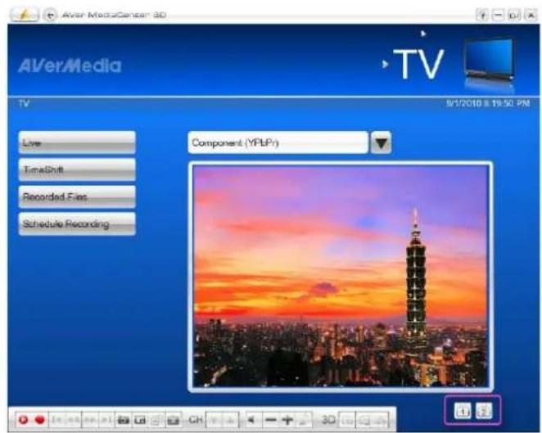Click the first 3D mode icon after 3D label

coord(348,421)
